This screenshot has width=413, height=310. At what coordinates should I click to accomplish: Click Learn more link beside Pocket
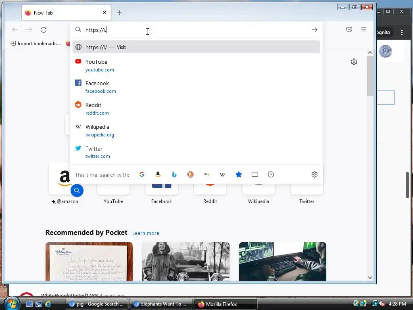(x=146, y=233)
